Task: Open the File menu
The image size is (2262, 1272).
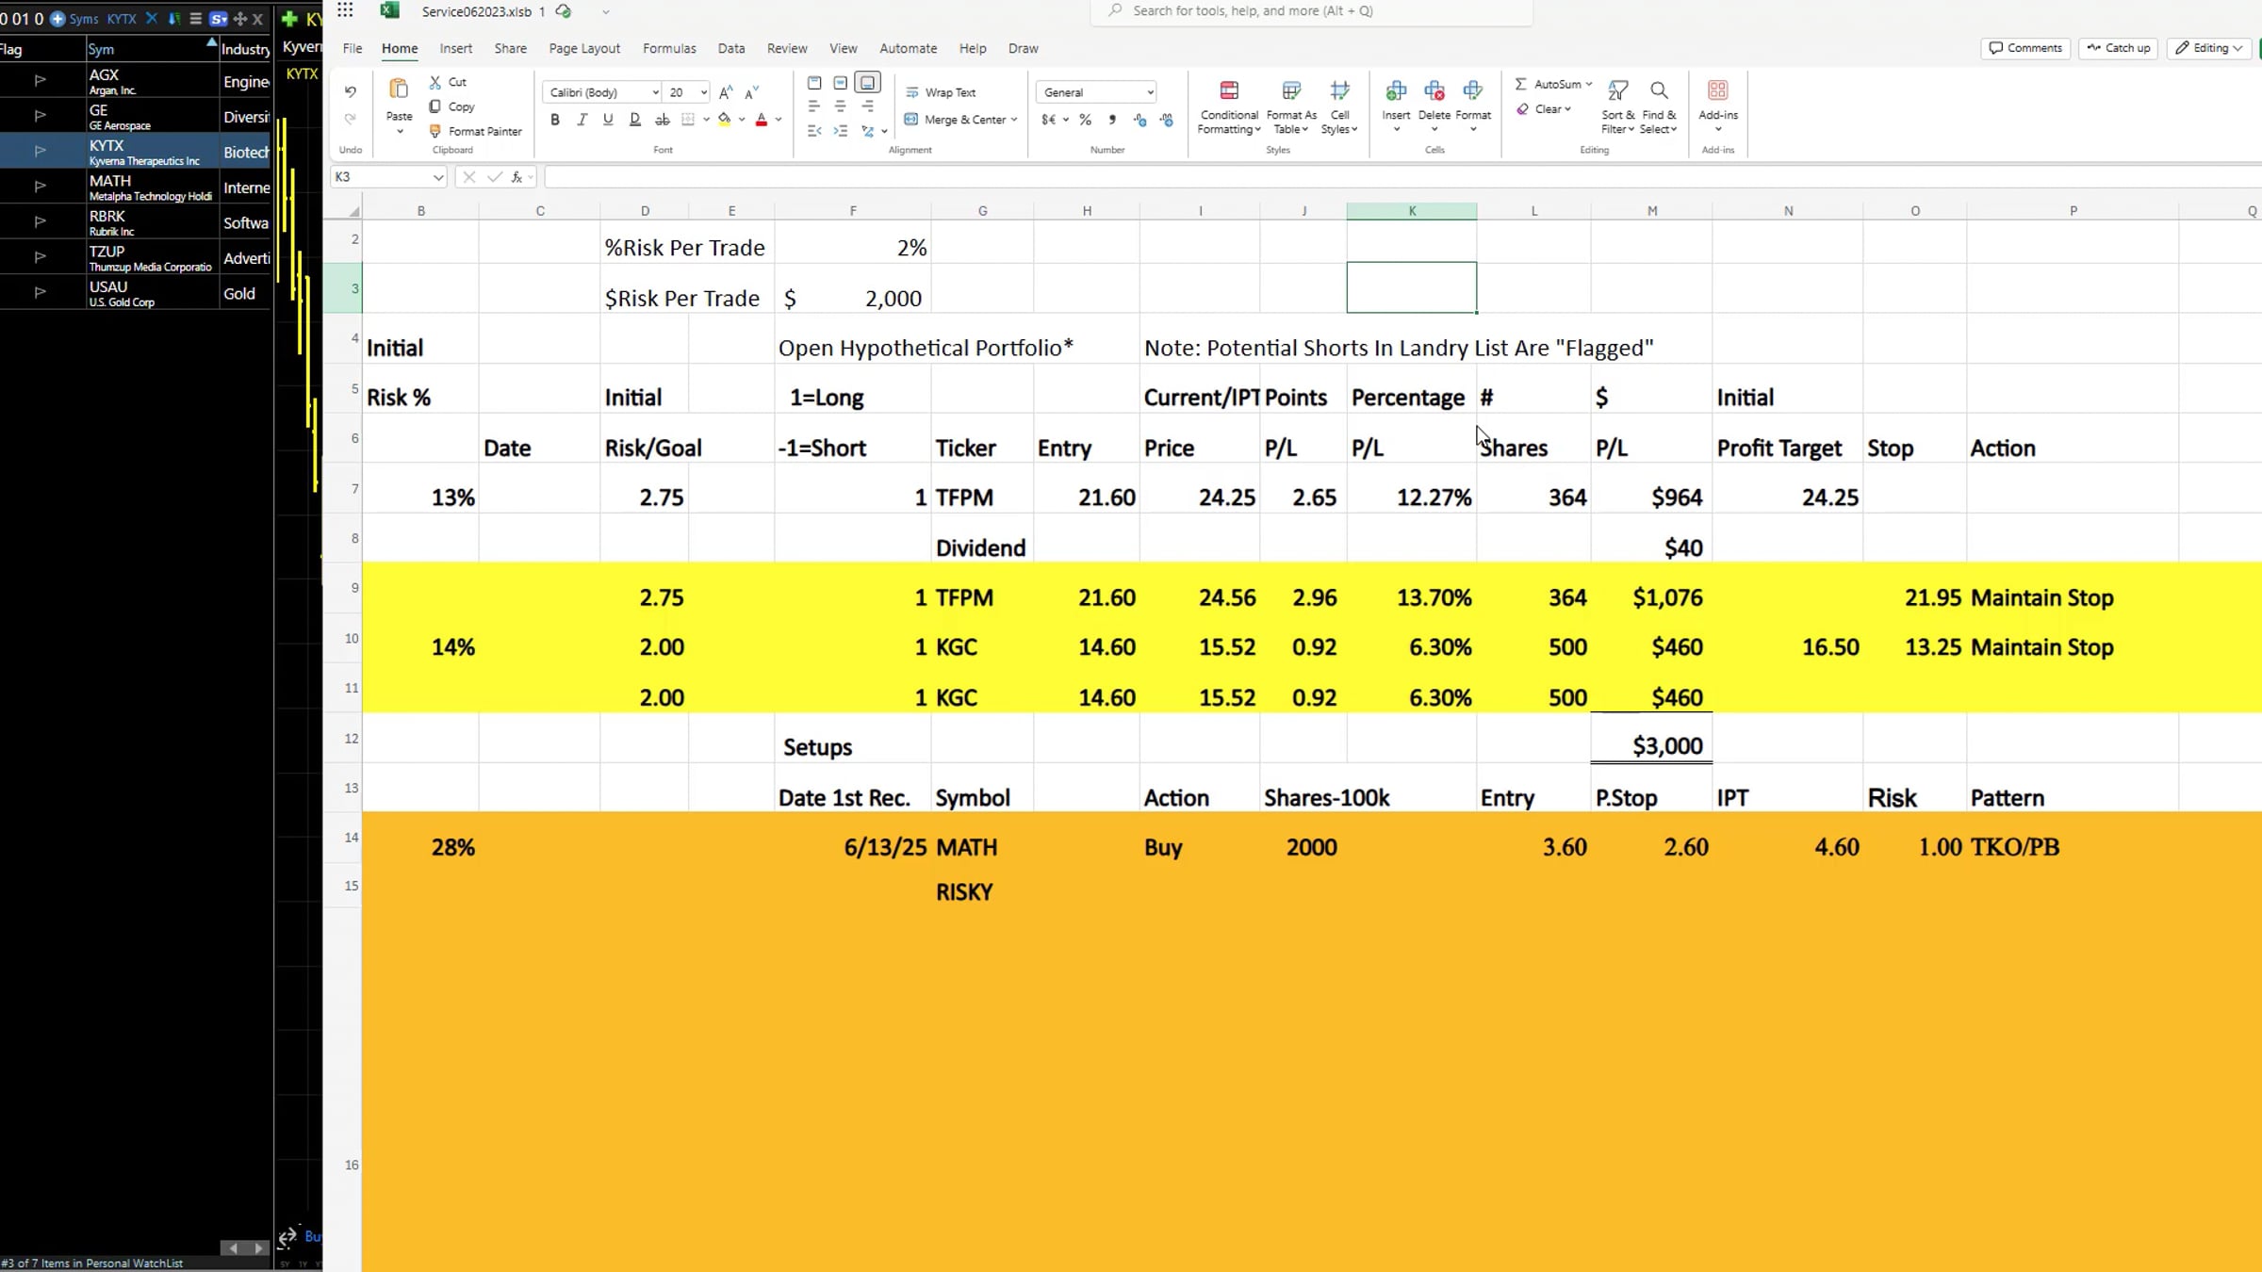Action: point(352,48)
